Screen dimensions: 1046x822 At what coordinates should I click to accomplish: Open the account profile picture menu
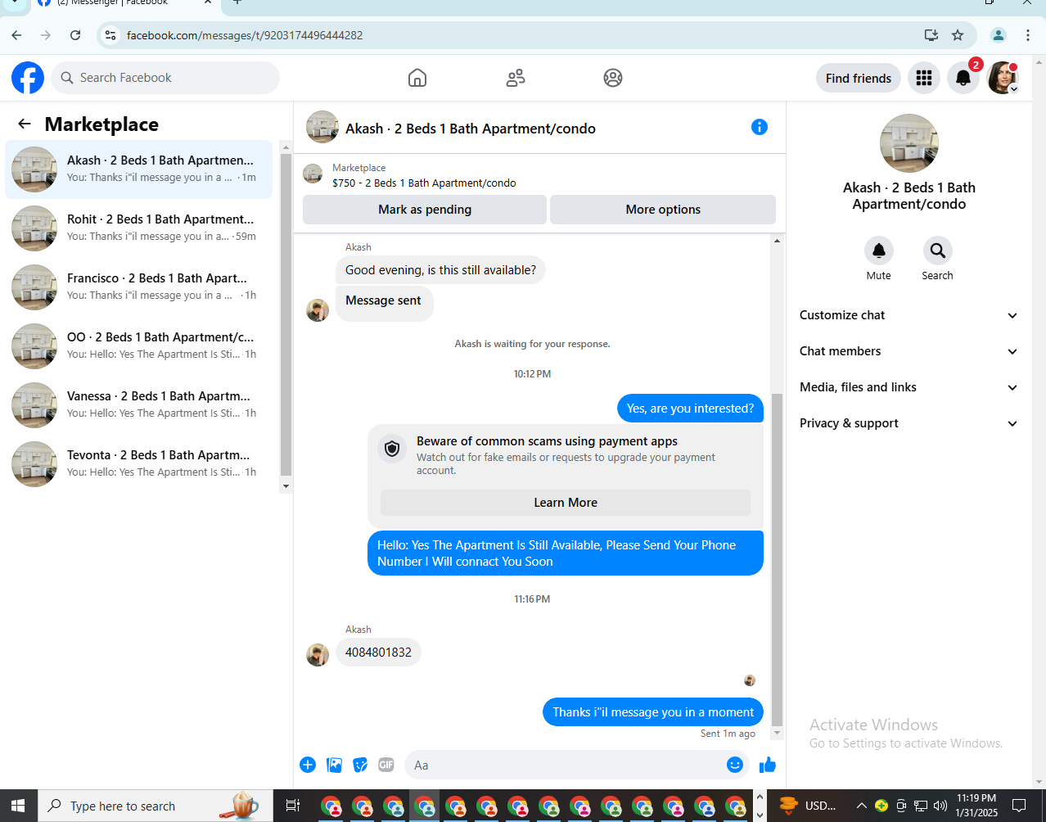[x=1003, y=78]
